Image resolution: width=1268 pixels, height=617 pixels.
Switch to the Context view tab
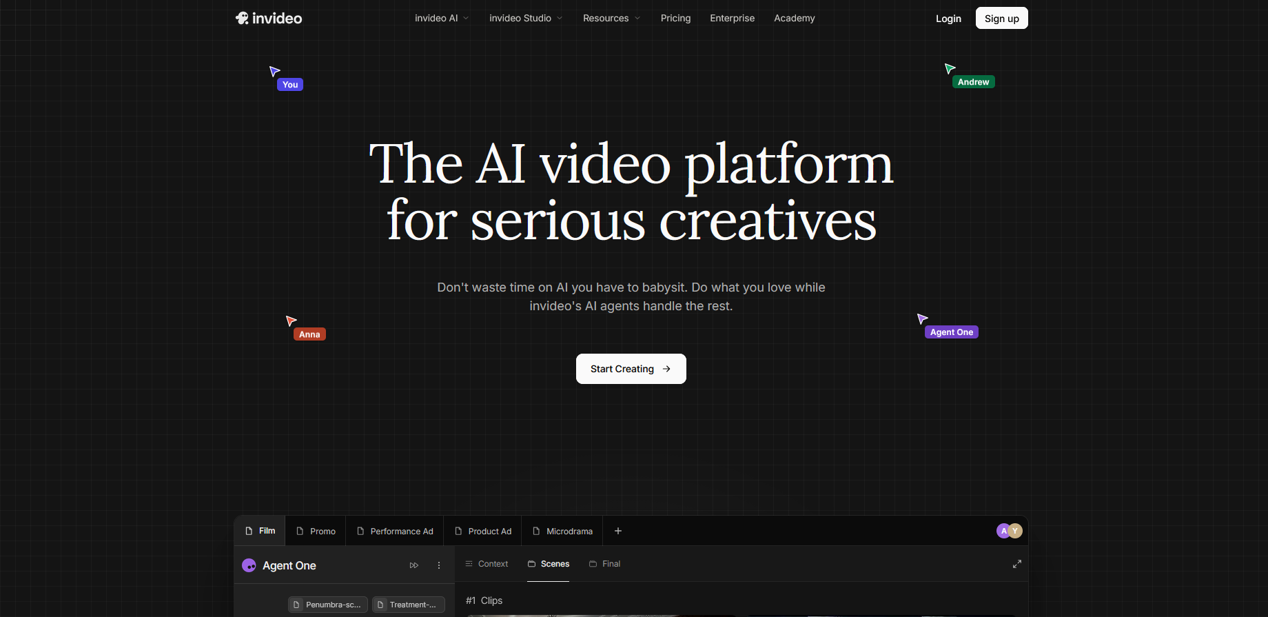click(487, 564)
